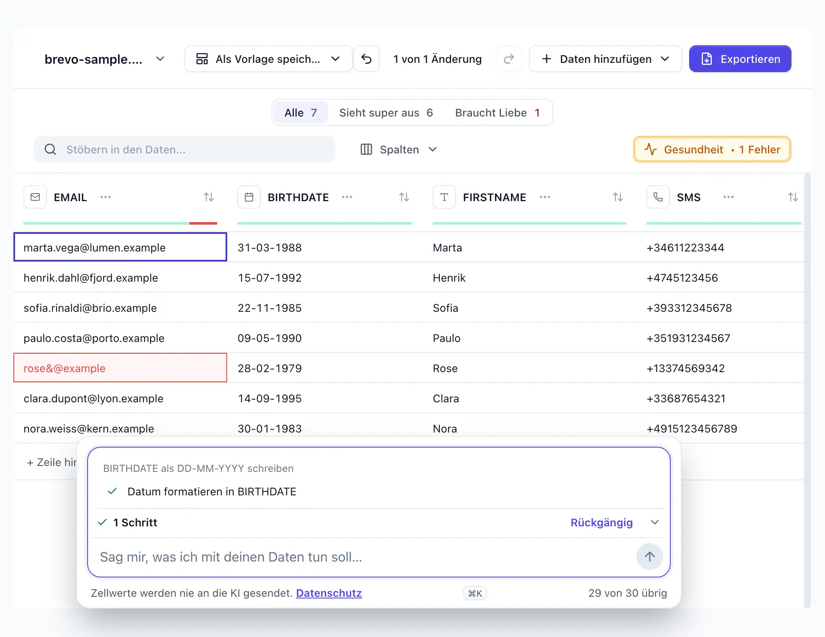Sort by the SMS column arrows
Image resolution: width=825 pixels, height=637 pixels.
(x=793, y=197)
